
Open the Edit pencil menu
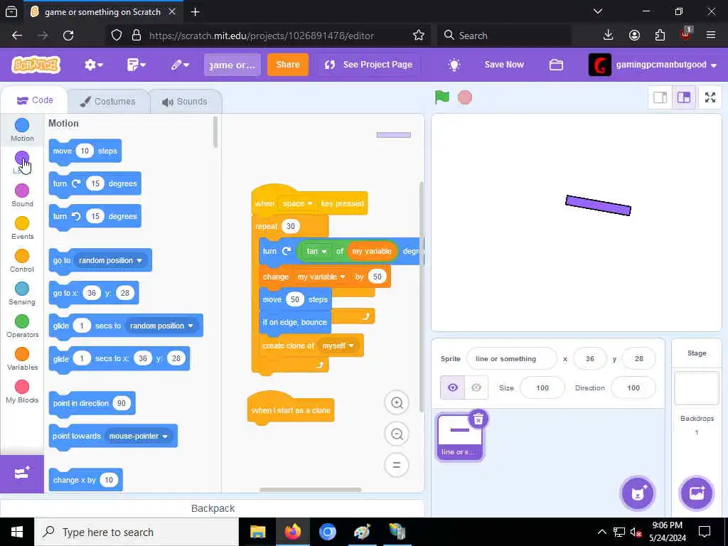tap(180, 65)
